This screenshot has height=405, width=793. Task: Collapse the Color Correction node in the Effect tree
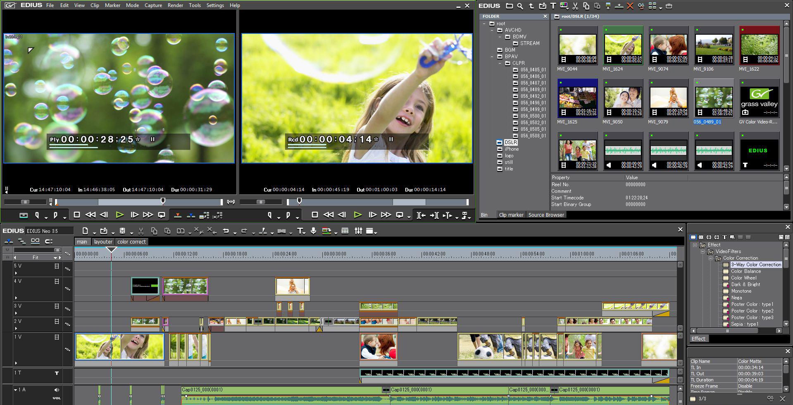coord(710,258)
